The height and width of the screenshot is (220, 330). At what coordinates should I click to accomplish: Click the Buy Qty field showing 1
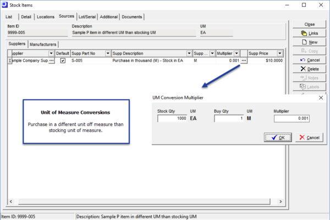[229, 118]
